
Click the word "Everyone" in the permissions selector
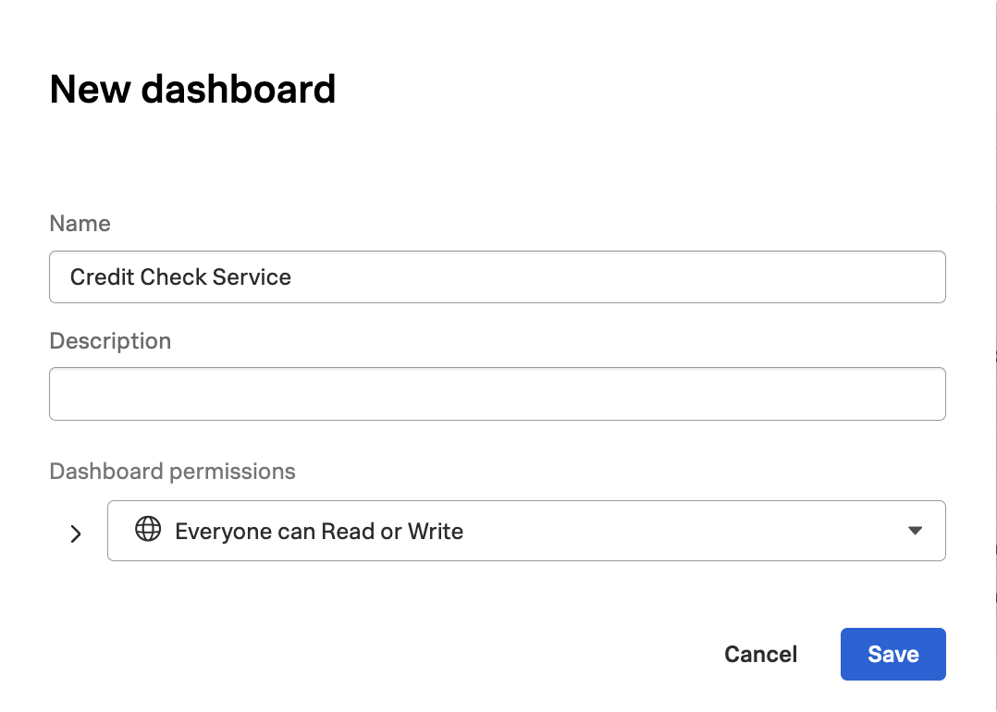pos(217,532)
